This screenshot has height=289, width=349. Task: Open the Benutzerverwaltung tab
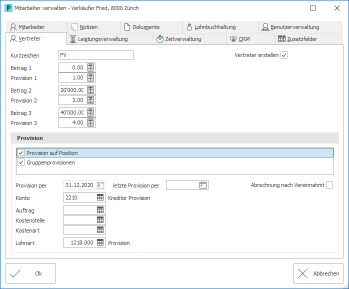coord(300,27)
